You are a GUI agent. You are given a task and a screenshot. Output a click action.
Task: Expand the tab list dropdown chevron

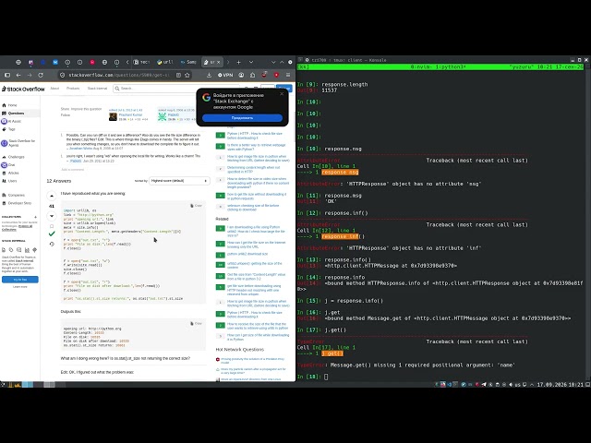pos(251,62)
